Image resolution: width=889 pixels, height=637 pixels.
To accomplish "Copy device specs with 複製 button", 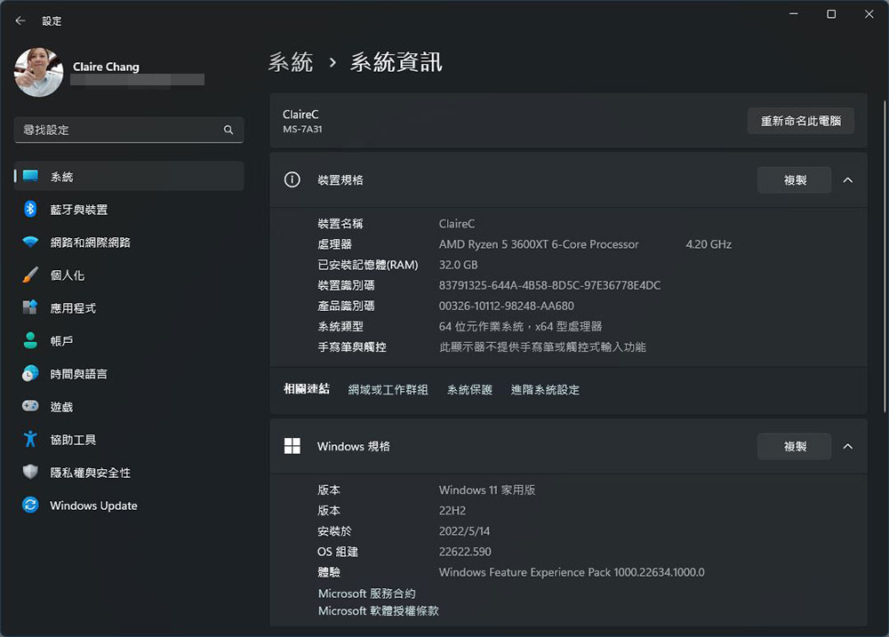I will [794, 180].
